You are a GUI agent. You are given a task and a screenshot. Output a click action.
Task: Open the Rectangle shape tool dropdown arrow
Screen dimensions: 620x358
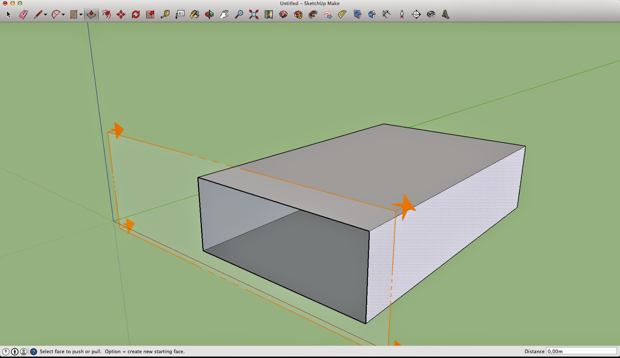pos(81,15)
